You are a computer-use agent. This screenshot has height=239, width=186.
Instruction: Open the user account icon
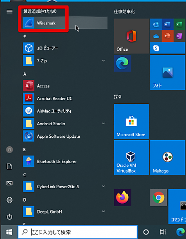9,150
